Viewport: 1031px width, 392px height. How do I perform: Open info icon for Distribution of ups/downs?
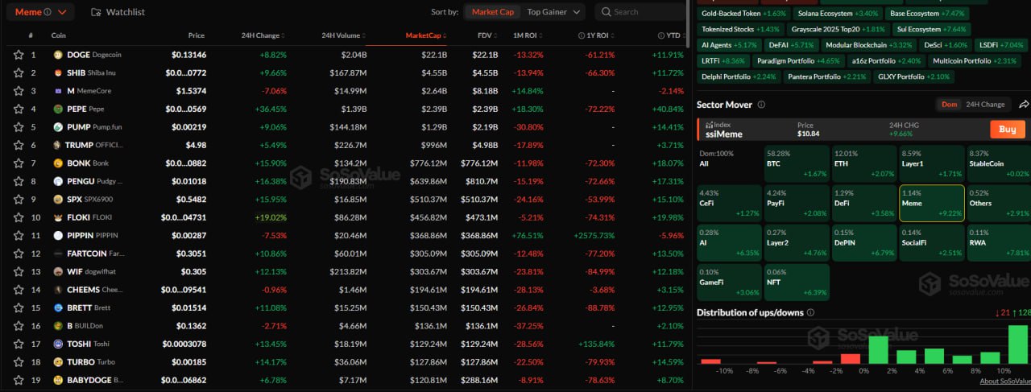click(x=810, y=312)
